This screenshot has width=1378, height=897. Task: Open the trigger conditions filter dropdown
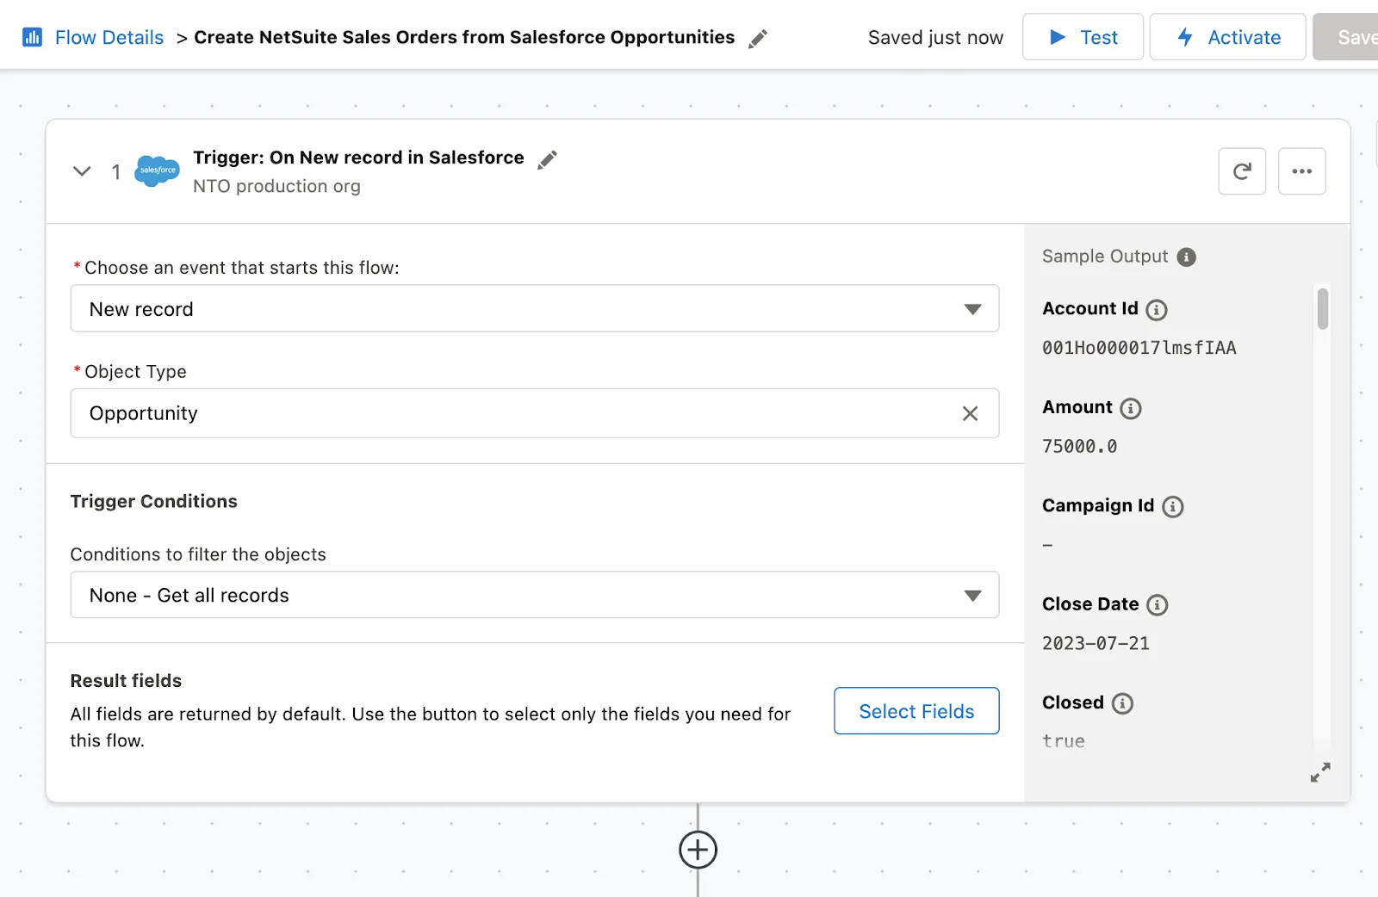pyautogui.click(x=535, y=595)
